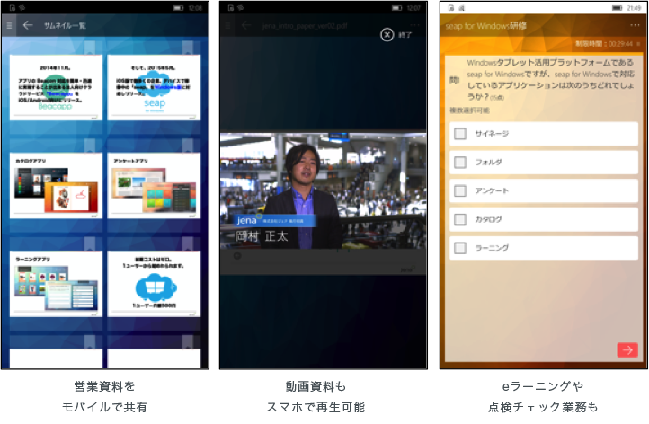Toggle bookmark ribbon above カタログアプリ slide
Image resolution: width=649 pixels, height=424 pixels.
(x=90, y=146)
